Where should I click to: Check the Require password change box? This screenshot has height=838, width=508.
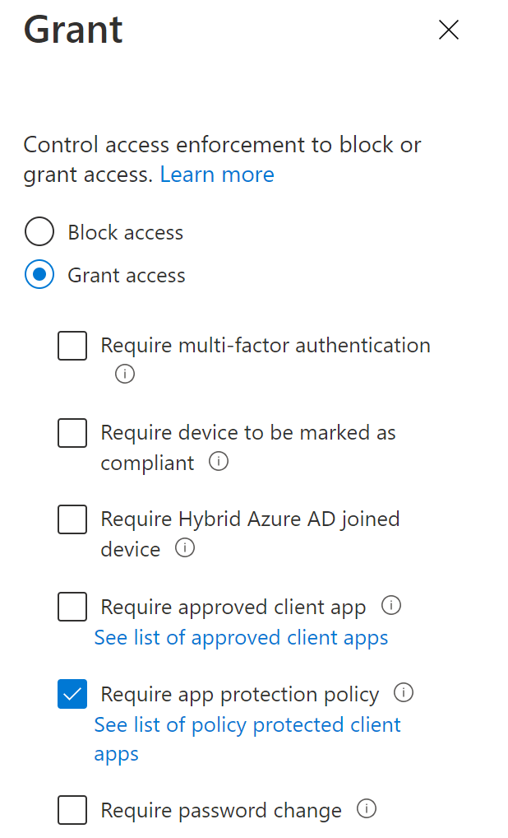click(72, 810)
